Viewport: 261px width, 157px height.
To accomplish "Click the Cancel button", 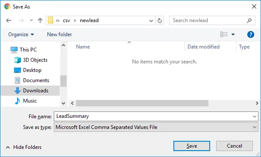I will point(235,146).
